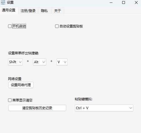The image size is (141, 133).
Task: Toggle the 自动设置剪贴板 checkbox
Action: coord(57,26)
